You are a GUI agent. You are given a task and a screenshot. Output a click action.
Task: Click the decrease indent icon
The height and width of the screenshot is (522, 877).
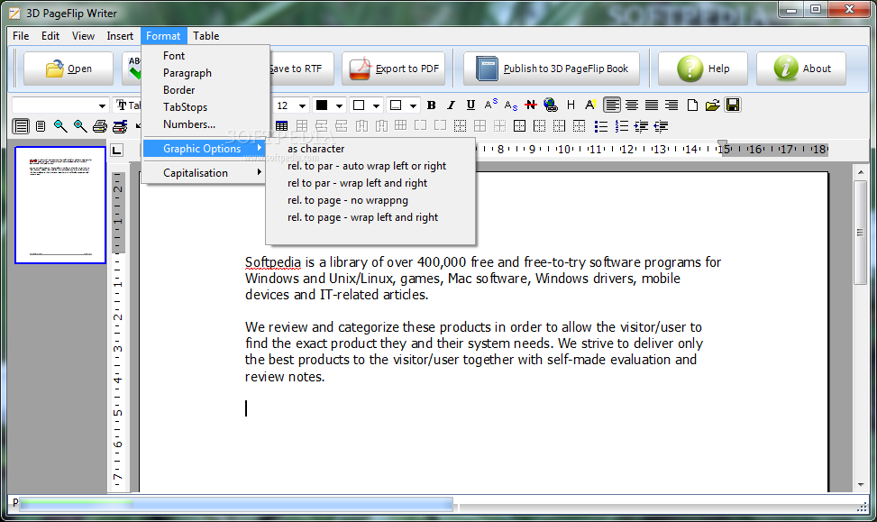click(x=661, y=126)
